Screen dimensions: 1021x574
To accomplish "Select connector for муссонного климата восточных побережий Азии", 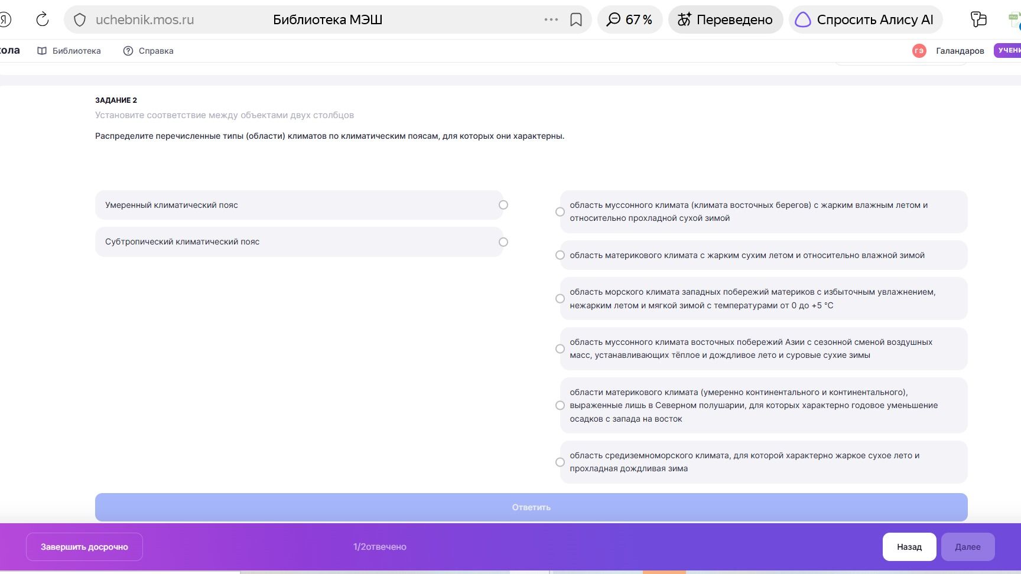I will click(x=560, y=349).
